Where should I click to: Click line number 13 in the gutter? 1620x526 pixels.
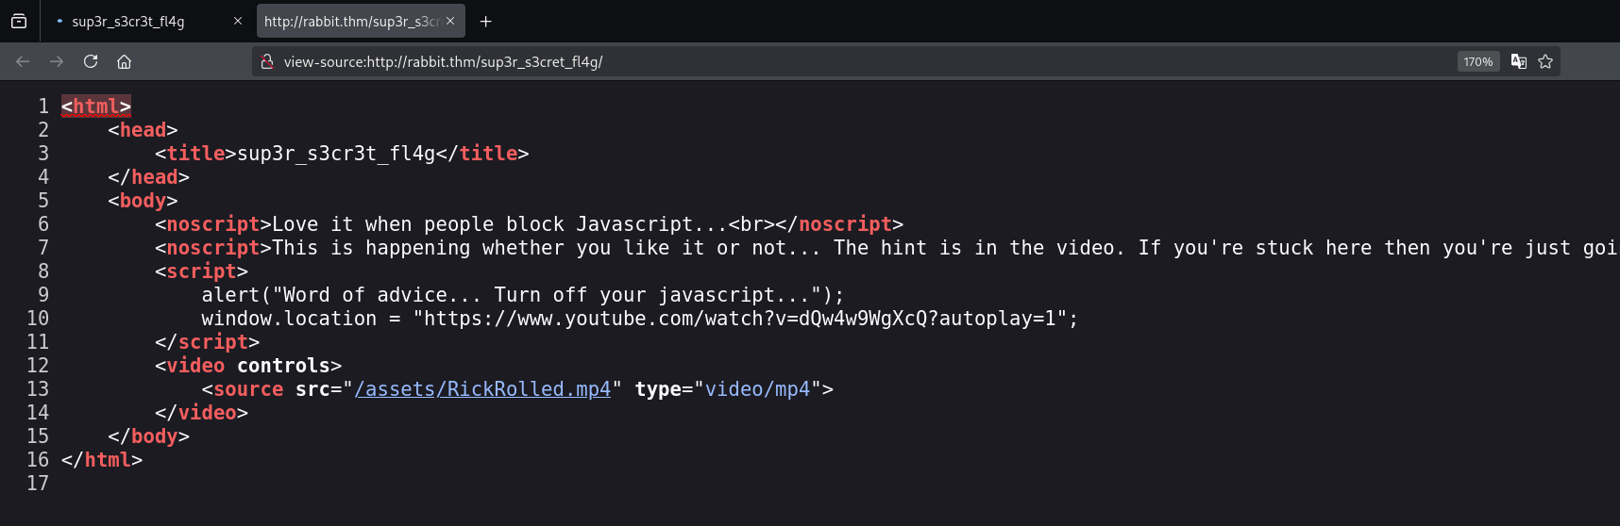tap(38, 389)
